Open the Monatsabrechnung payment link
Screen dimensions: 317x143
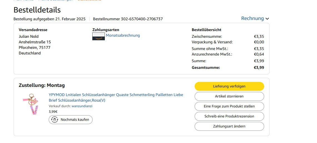pos(123,35)
